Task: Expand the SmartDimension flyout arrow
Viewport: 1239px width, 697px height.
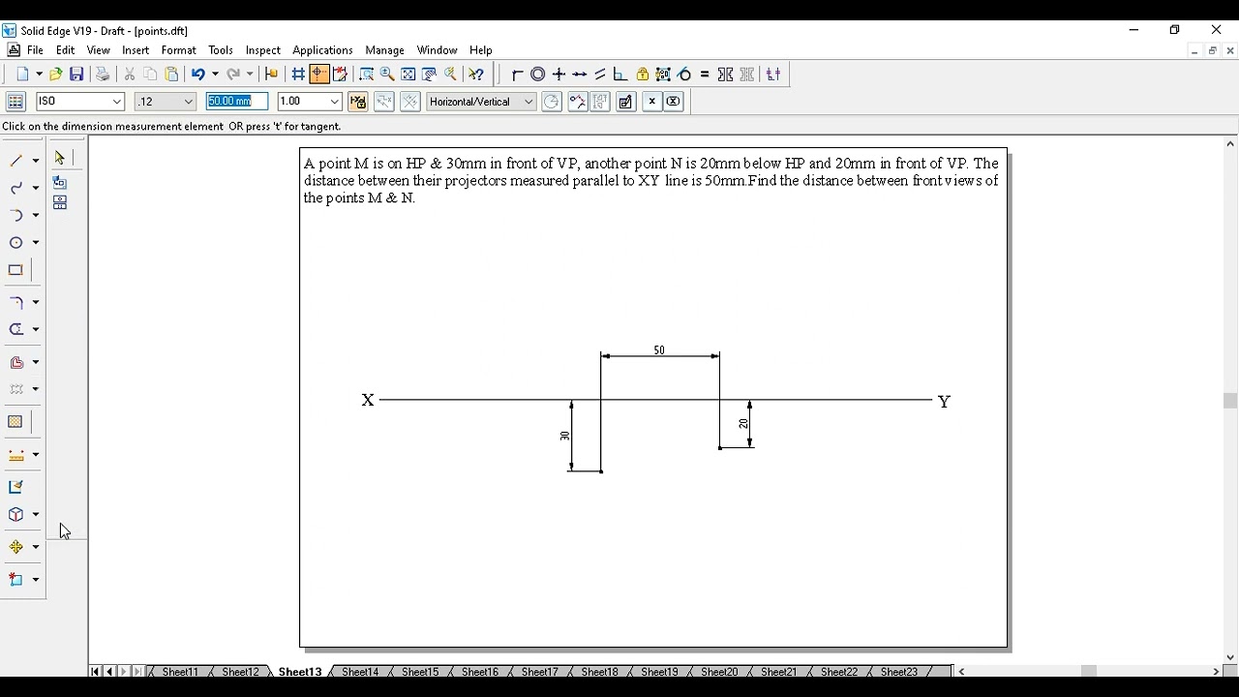Action: 36,455
